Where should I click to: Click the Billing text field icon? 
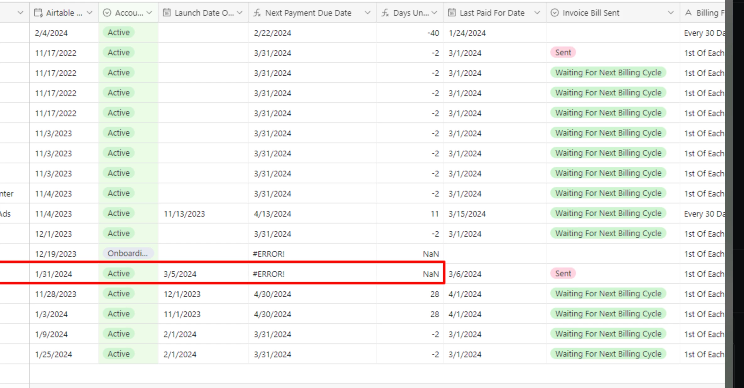point(688,13)
